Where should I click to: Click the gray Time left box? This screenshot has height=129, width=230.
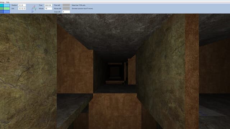coord(66,5)
